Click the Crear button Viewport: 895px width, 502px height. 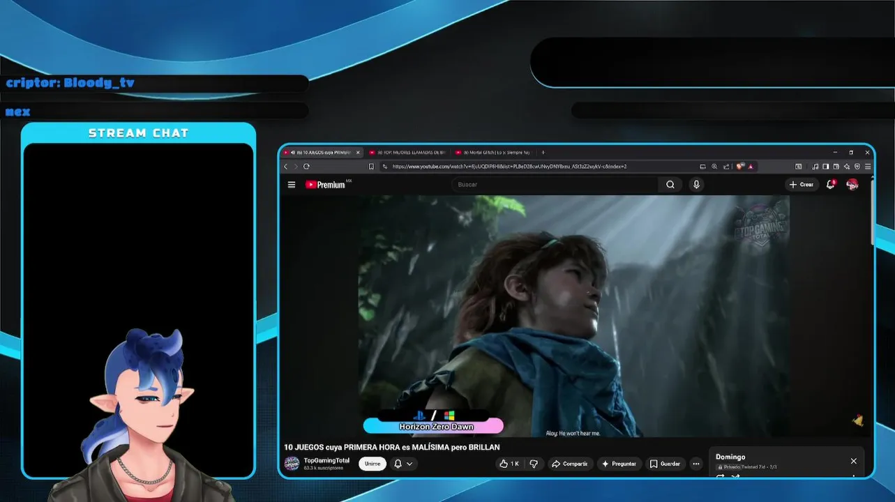tap(802, 185)
